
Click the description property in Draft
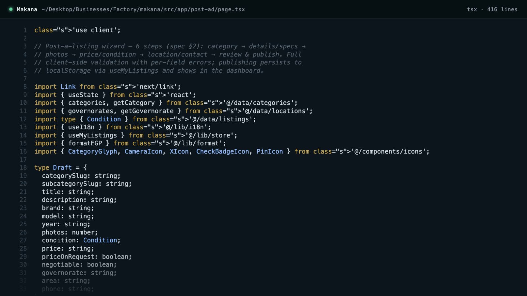pos(63,200)
